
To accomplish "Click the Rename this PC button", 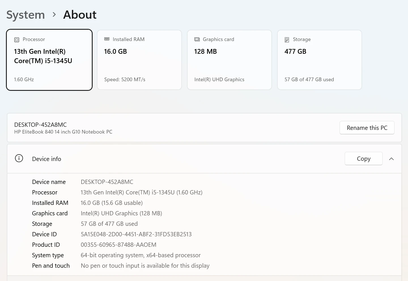I will (367, 128).
